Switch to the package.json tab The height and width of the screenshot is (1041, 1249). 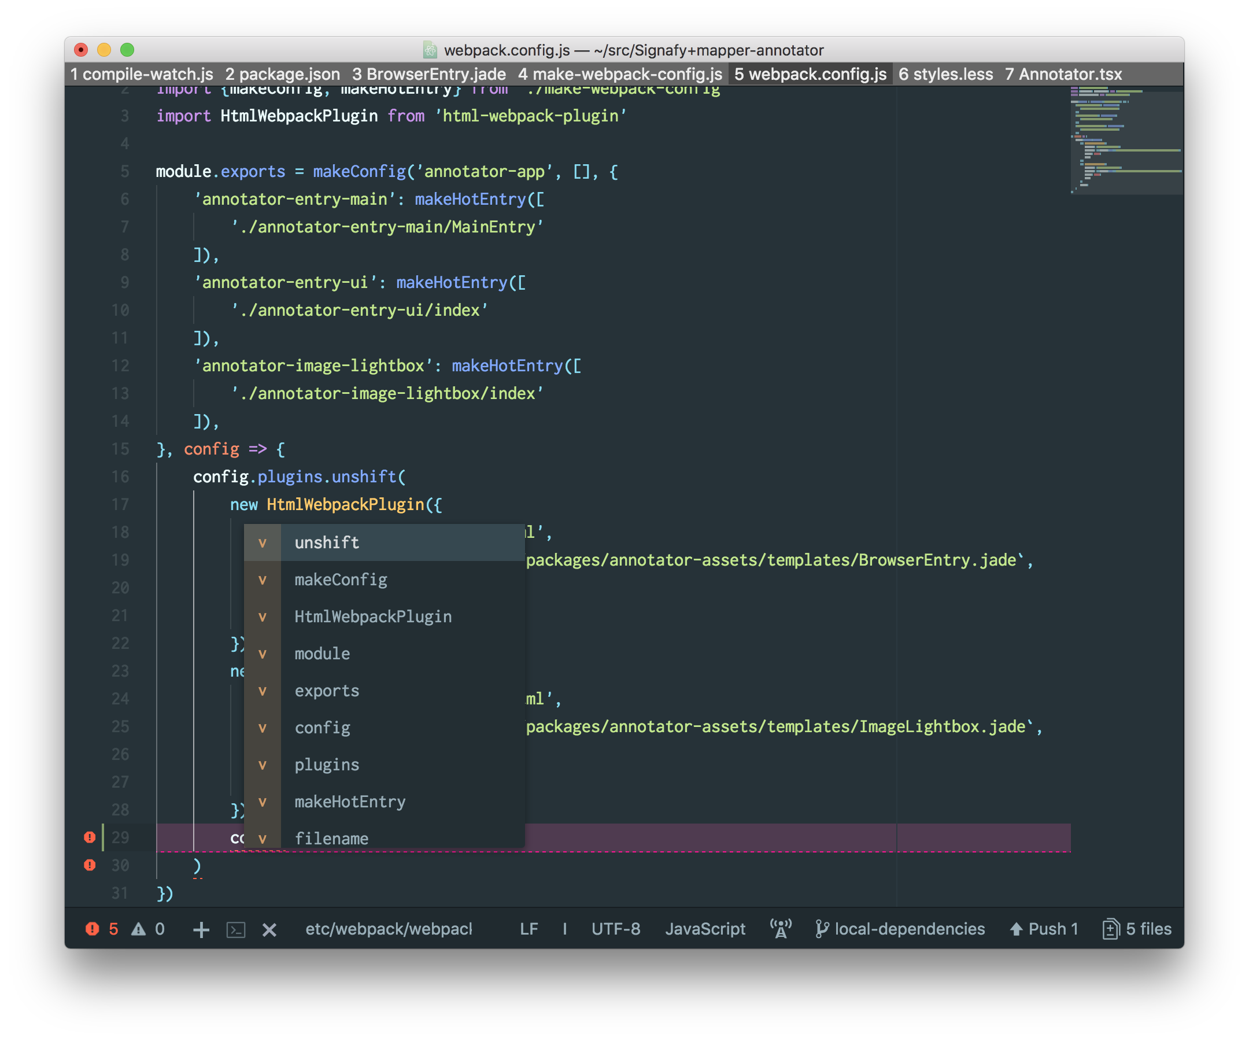point(283,75)
